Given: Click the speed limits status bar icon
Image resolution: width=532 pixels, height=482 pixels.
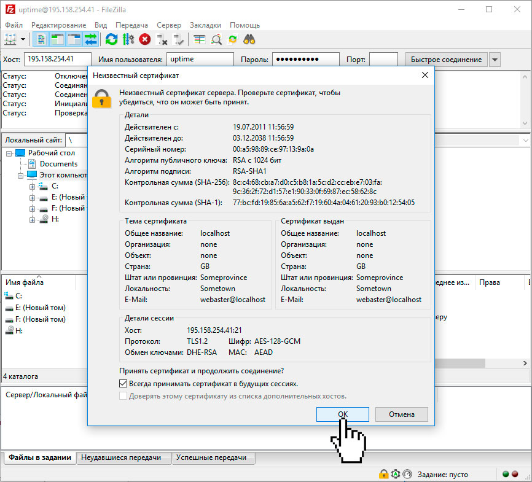Looking at the screenshot, I should pos(407,474).
